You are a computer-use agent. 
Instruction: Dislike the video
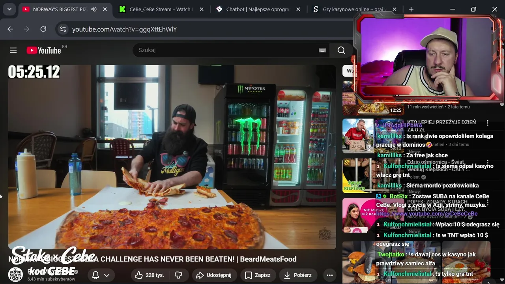(x=179, y=275)
